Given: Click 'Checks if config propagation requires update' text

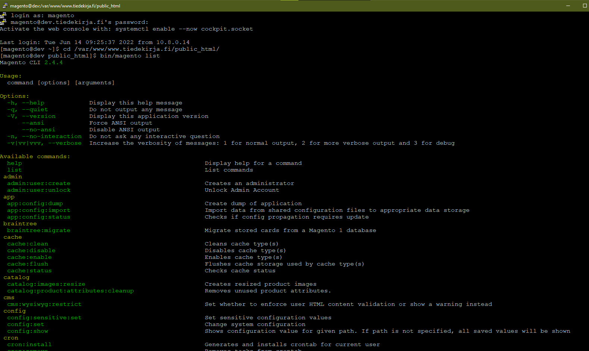Looking at the screenshot, I should [x=286, y=217].
